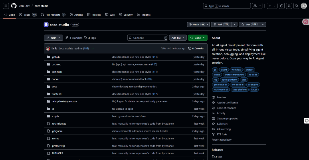Expand the green Code dropdown
309x160 pixels.
[197, 38]
